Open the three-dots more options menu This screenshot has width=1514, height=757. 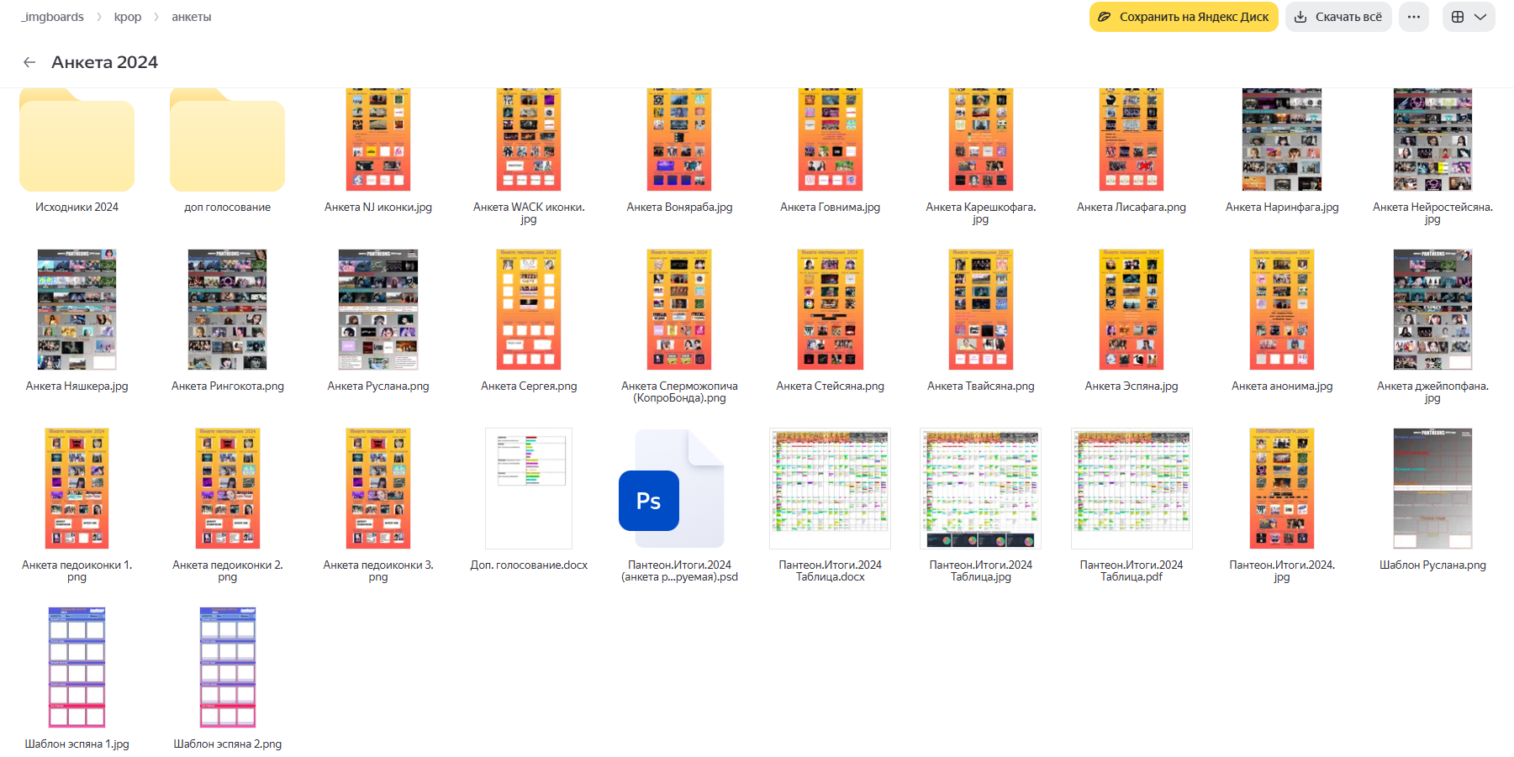[x=1414, y=17]
